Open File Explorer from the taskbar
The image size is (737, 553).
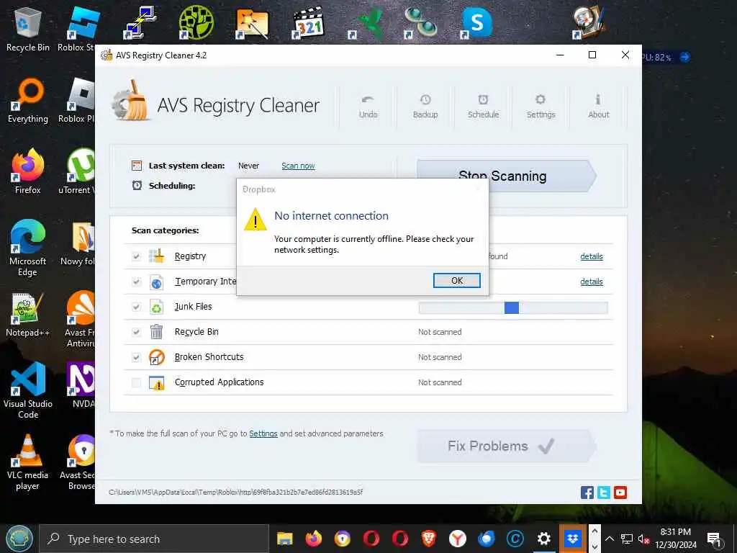click(285, 539)
